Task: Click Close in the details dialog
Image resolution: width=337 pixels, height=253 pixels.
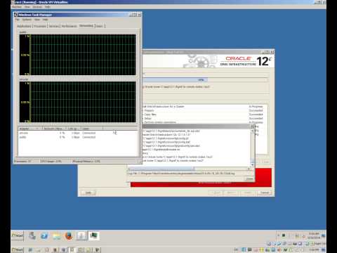Action: pos(249,179)
